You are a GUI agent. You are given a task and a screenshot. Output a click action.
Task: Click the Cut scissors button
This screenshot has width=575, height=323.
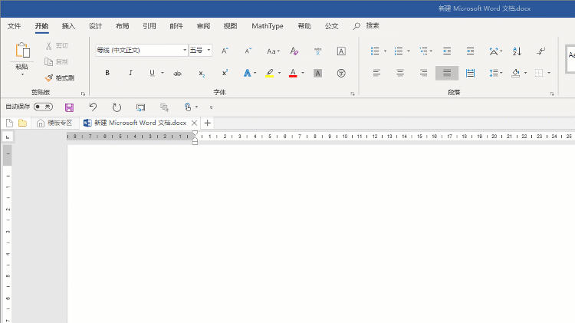(57, 45)
